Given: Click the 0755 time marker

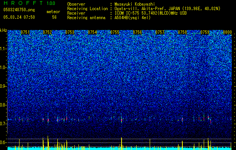Looking at the screenshot, I should click(x=115, y=32).
